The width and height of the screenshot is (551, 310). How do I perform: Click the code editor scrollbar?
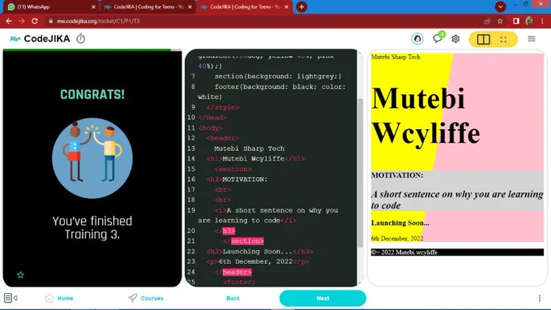click(x=360, y=172)
